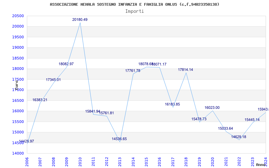Click the x-axis year 2008

[x=53, y=162]
